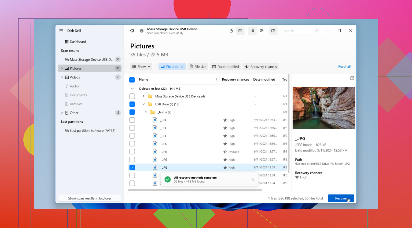Dismiss the recovery methods complete notification
412x228 pixels.
[x=253, y=179]
